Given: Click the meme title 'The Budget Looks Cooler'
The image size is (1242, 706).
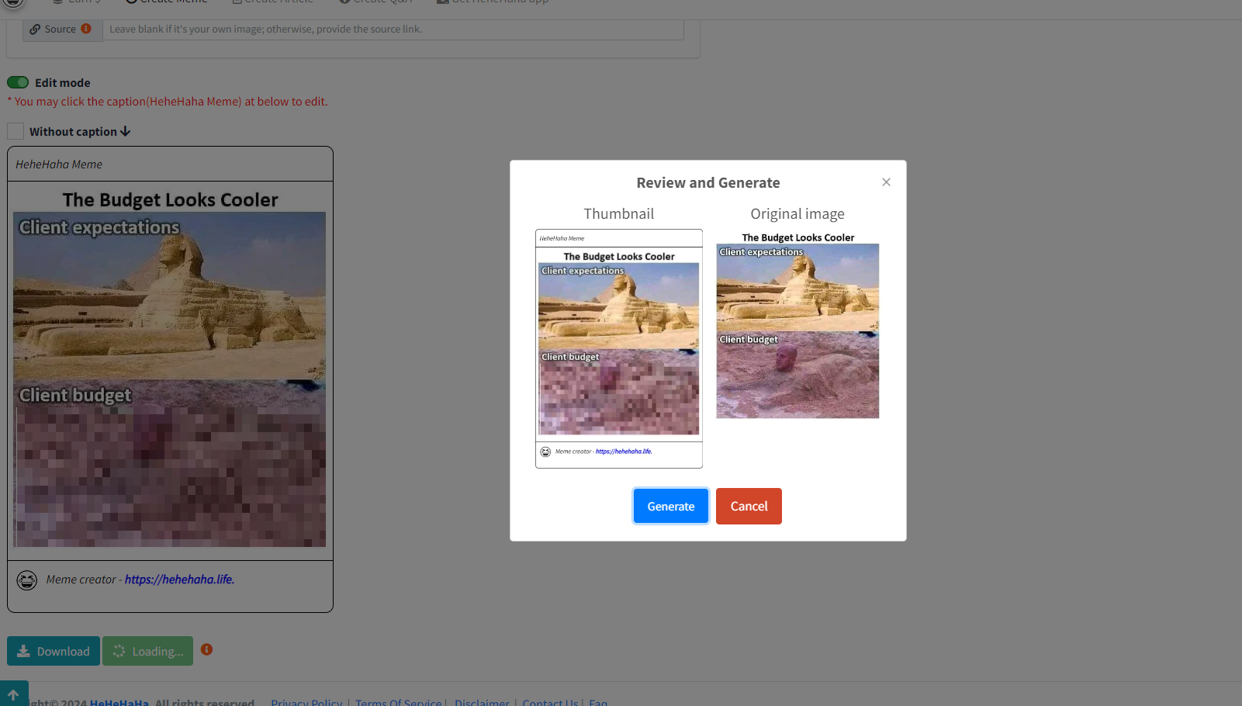Looking at the screenshot, I should (170, 199).
